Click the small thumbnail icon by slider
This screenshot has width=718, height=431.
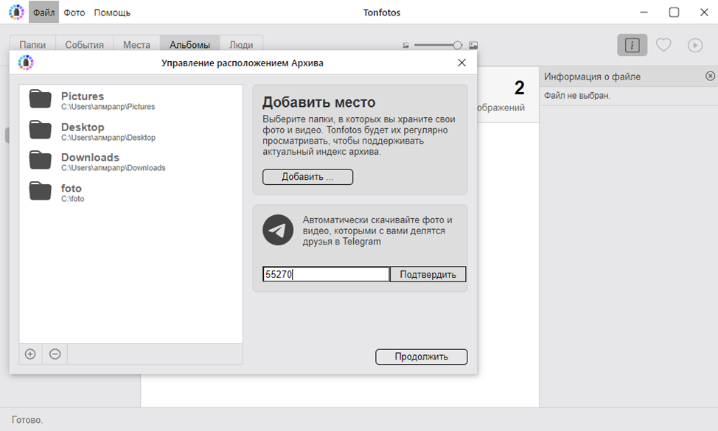pyautogui.click(x=405, y=45)
